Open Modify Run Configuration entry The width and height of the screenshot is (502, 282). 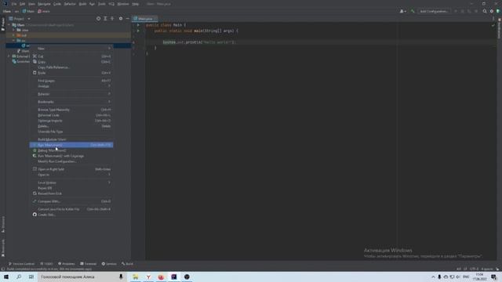pos(71,161)
